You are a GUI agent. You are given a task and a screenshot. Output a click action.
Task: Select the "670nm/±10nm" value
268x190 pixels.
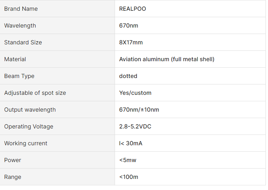(139, 109)
